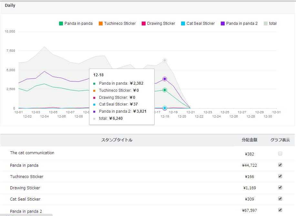Uncheck the Tuchineco Sticker graph checkbox
296x216 pixels.
coord(280,176)
